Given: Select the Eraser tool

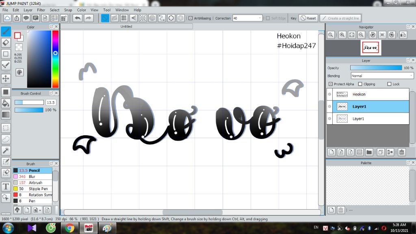Looking at the screenshot, I should pyautogui.click(x=6, y=43).
